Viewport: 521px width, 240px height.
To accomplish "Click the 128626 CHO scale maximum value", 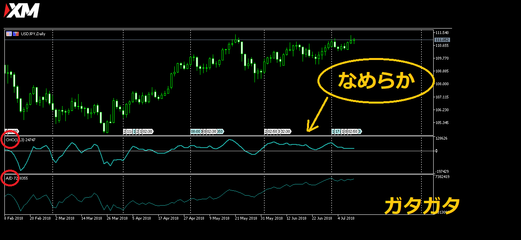I will pyautogui.click(x=442, y=138).
